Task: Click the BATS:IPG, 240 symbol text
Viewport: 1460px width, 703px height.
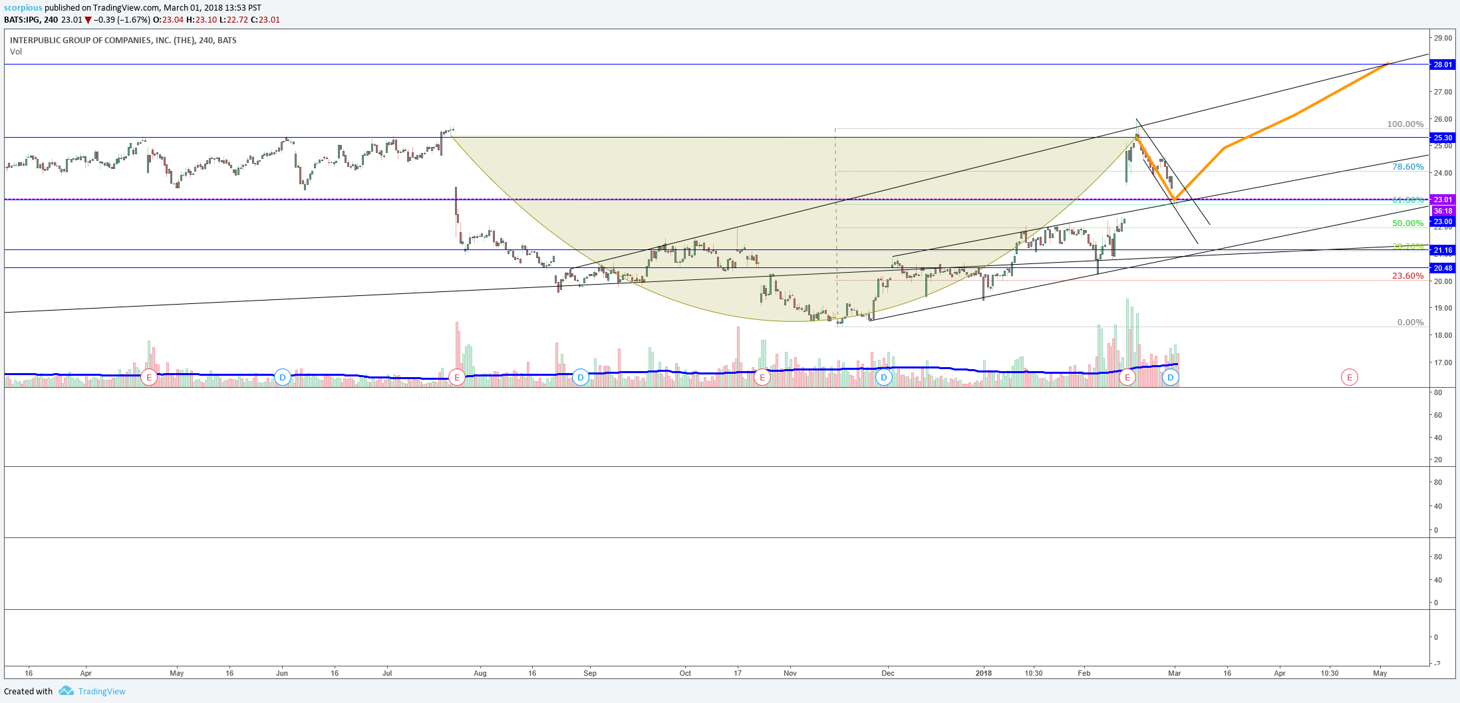Action: click(31, 20)
